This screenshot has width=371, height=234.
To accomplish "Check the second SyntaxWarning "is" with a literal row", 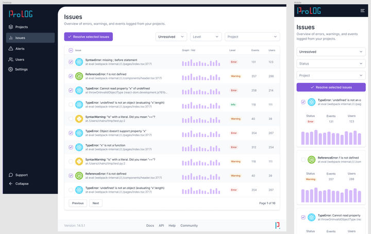I will click(x=71, y=162).
